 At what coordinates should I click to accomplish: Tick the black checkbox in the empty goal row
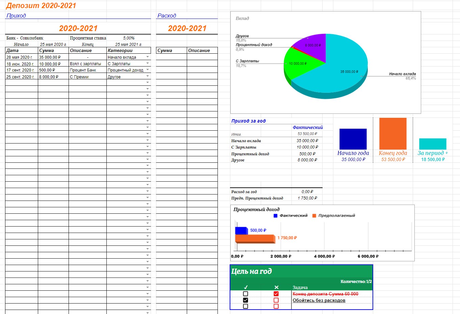coord(246,306)
